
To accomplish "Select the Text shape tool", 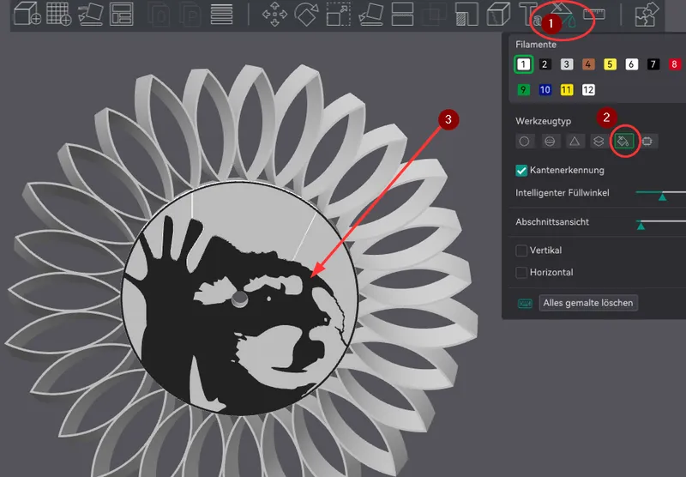I will tap(530, 14).
